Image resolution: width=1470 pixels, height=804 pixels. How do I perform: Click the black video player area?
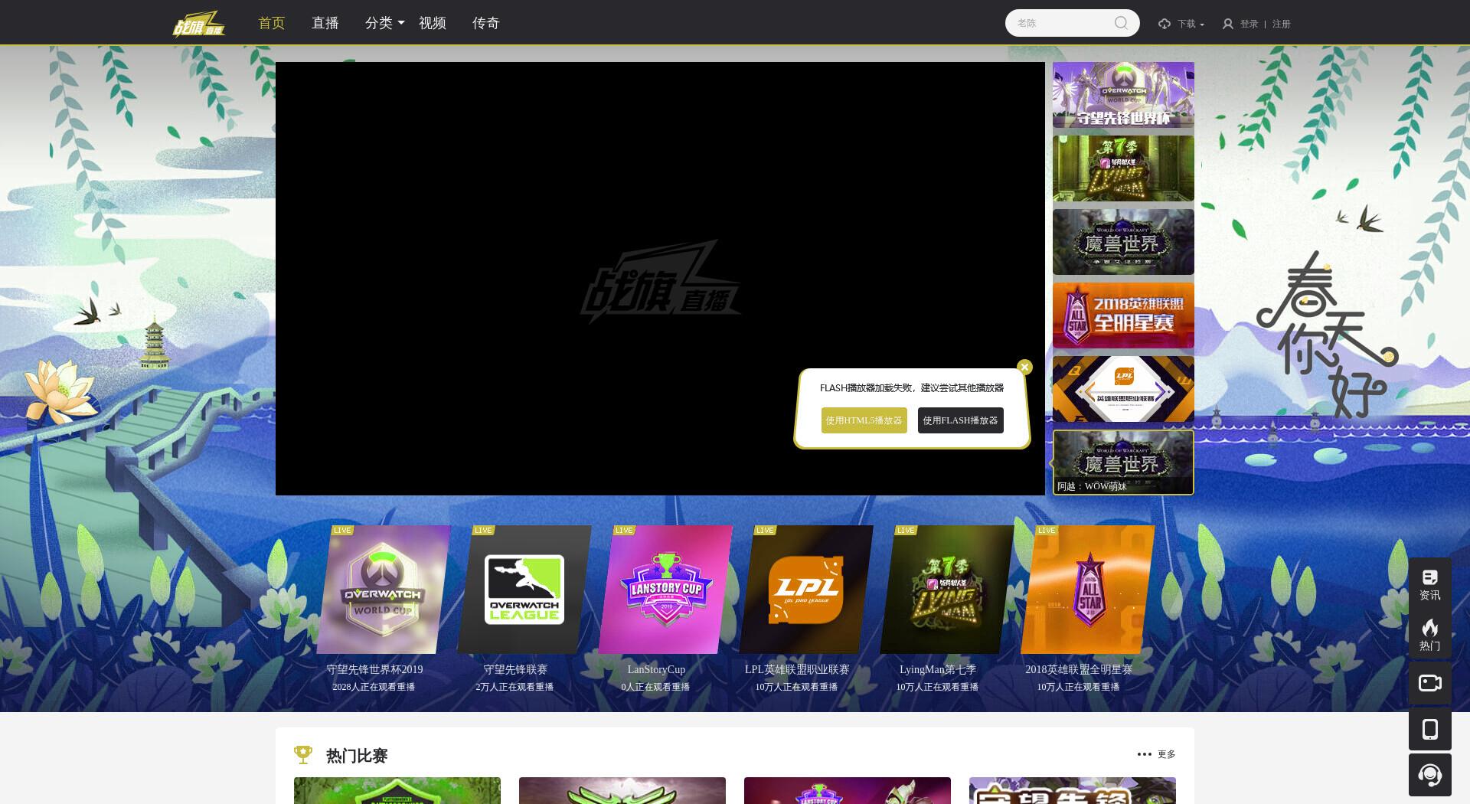click(x=660, y=279)
